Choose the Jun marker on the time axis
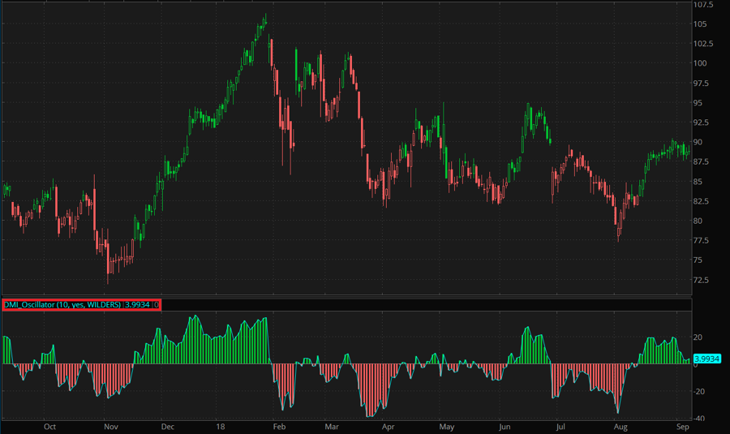 tap(505, 425)
